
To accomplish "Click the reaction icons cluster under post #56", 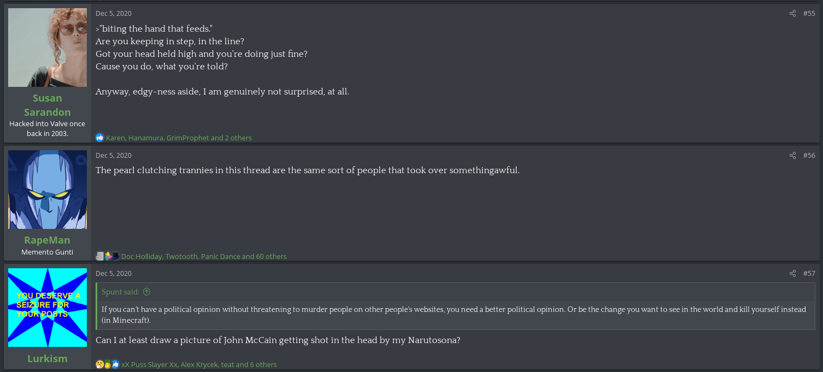I will click(108, 256).
